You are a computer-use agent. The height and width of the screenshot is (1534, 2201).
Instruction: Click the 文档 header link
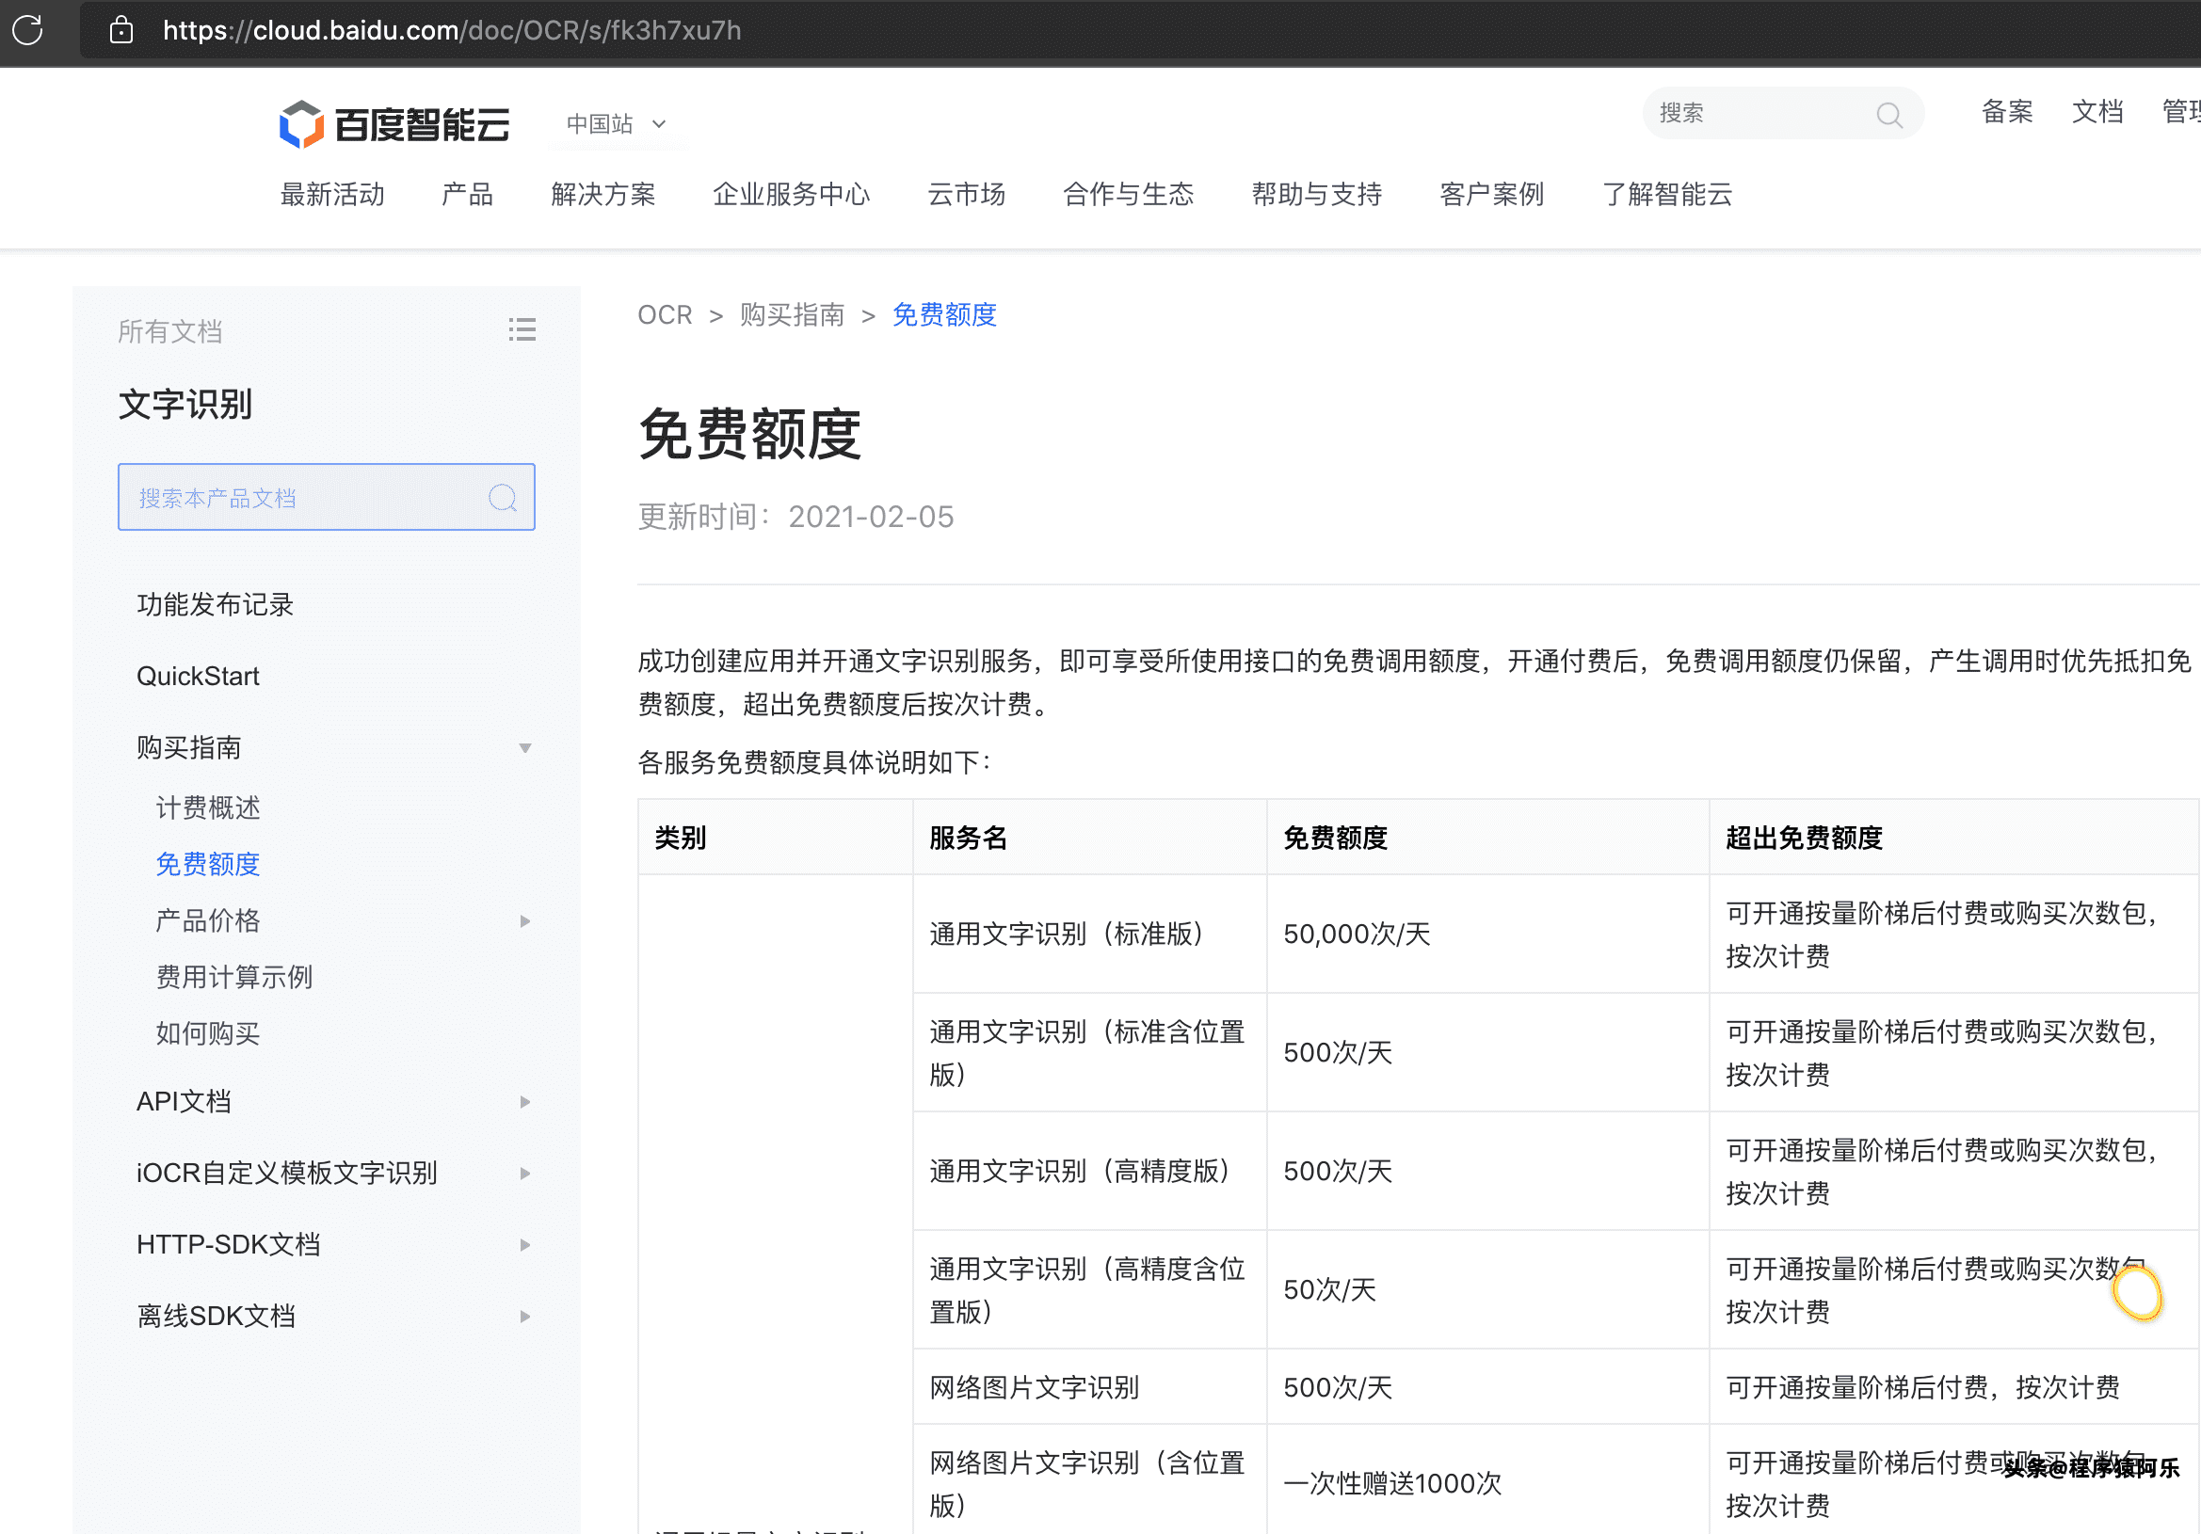[x=2097, y=112]
